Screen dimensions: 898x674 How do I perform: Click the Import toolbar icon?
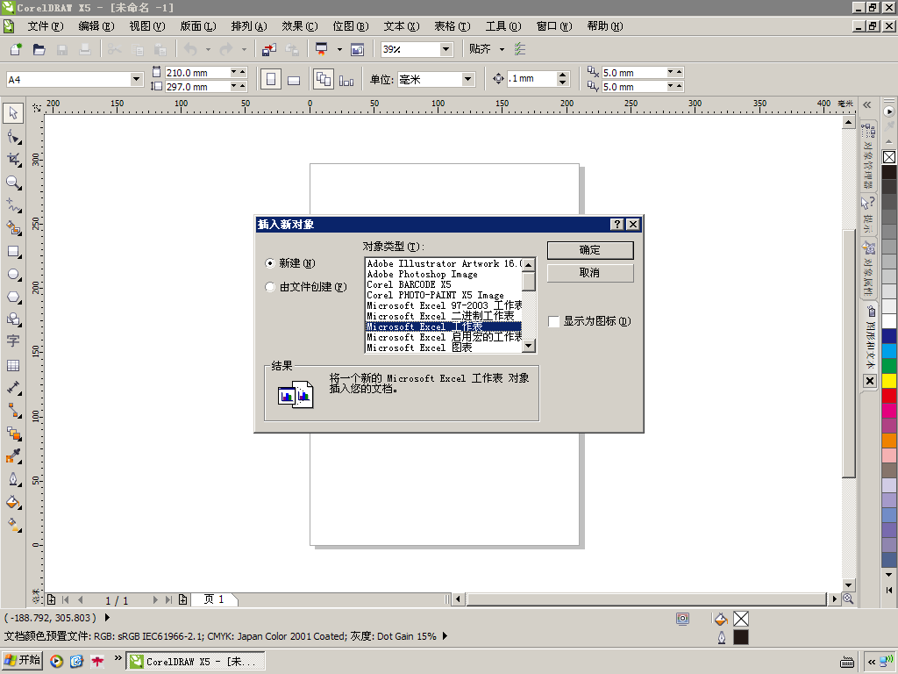[x=268, y=49]
